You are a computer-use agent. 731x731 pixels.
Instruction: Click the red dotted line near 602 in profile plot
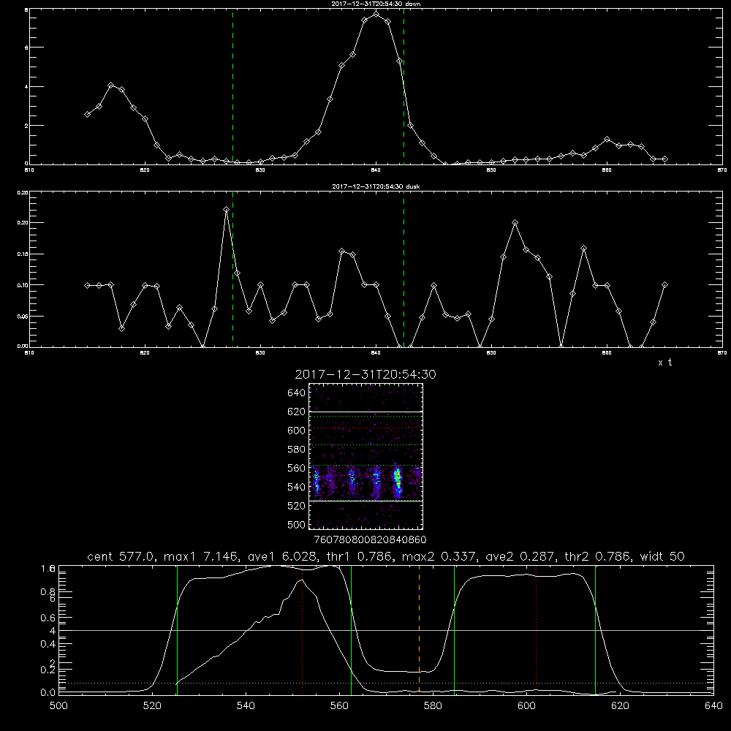pyautogui.click(x=537, y=629)
